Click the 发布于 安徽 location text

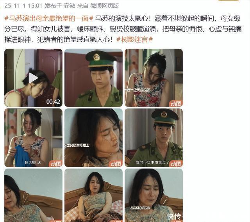[60, 6]
